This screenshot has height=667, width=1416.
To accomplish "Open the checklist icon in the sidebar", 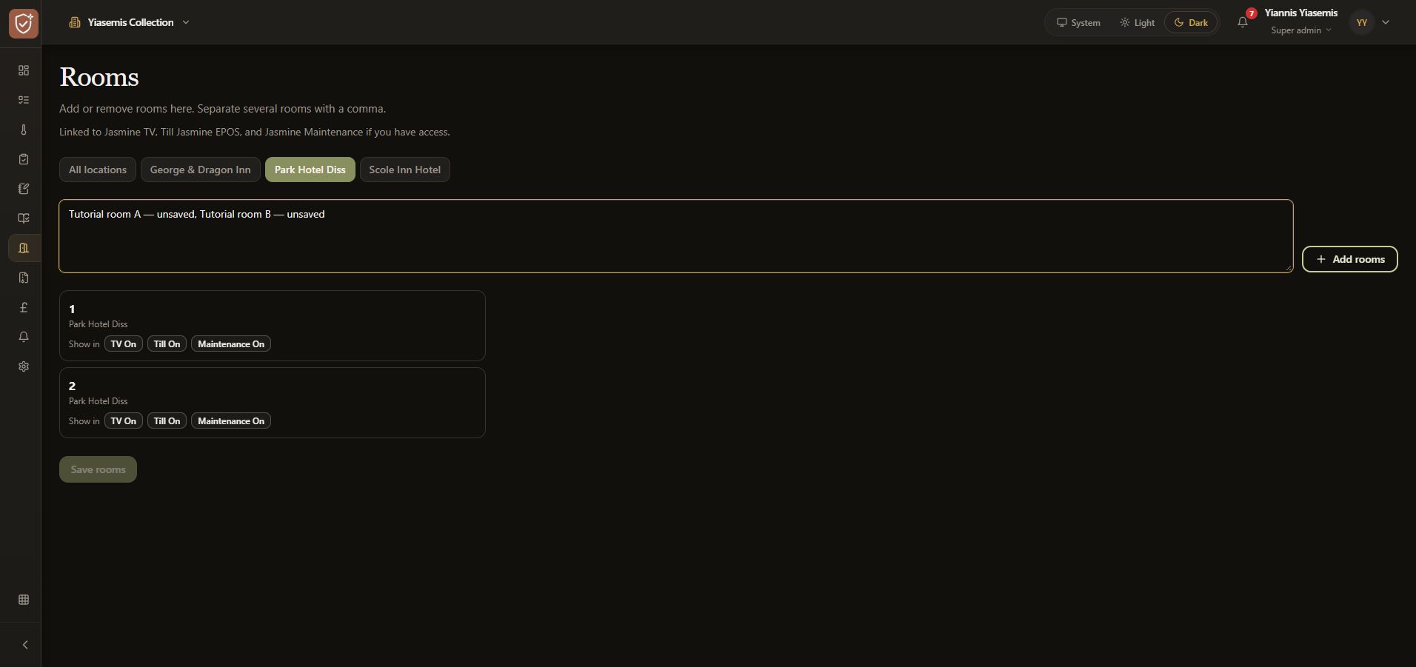I will pos(24,100).
